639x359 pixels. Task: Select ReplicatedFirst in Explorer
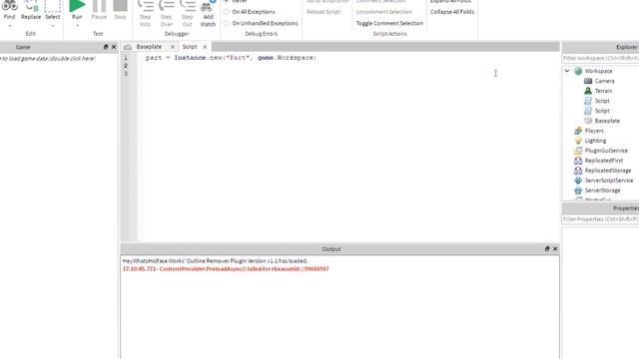point(604,161)
